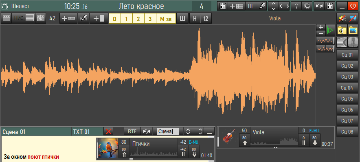Image resolution: width=360 pixels, height=162 pixels.
Task: Click the НИС table list button
Action: point(24,18)
